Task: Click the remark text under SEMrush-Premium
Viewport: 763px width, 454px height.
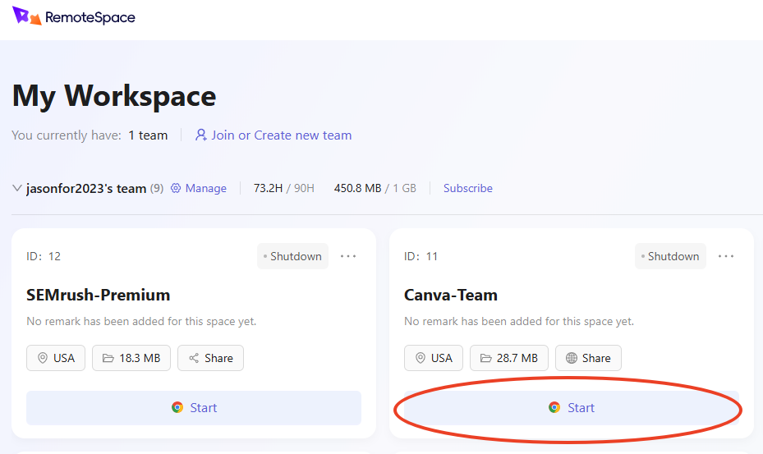Action: (x=141, y=321)
